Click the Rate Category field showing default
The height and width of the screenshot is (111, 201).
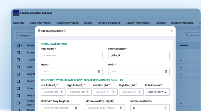click(139, 55)
